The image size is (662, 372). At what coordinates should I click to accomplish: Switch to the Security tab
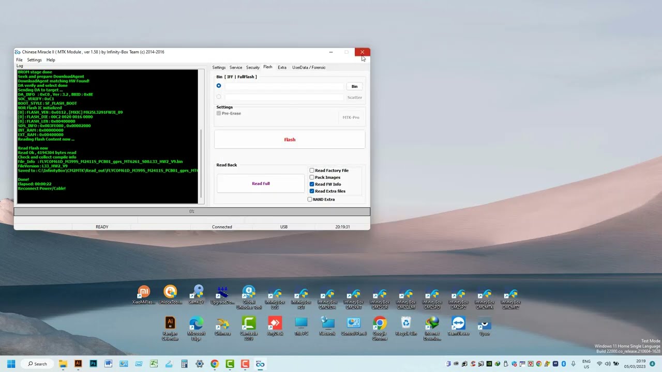253,67
